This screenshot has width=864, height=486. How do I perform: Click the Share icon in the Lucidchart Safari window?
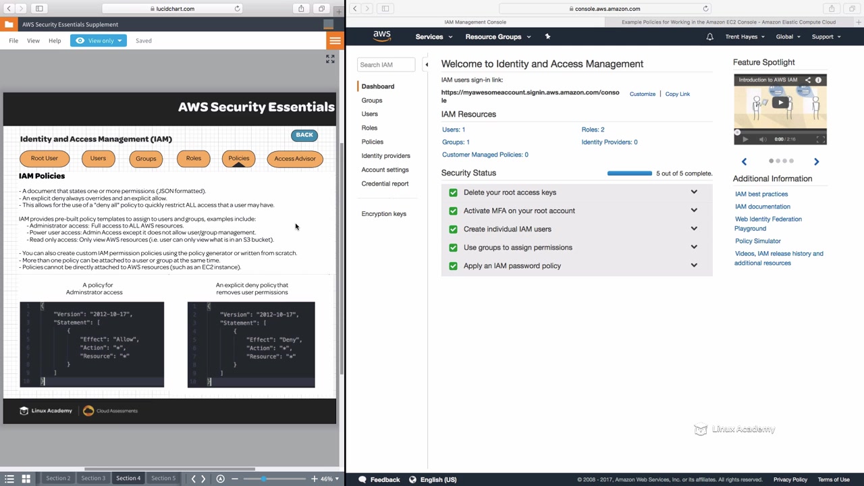click(301, 9)
